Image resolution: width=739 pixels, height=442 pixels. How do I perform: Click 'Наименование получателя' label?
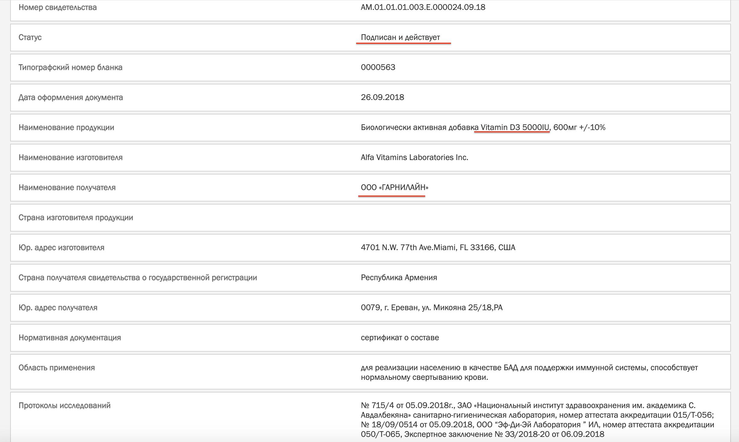click(x=67, y=187)
